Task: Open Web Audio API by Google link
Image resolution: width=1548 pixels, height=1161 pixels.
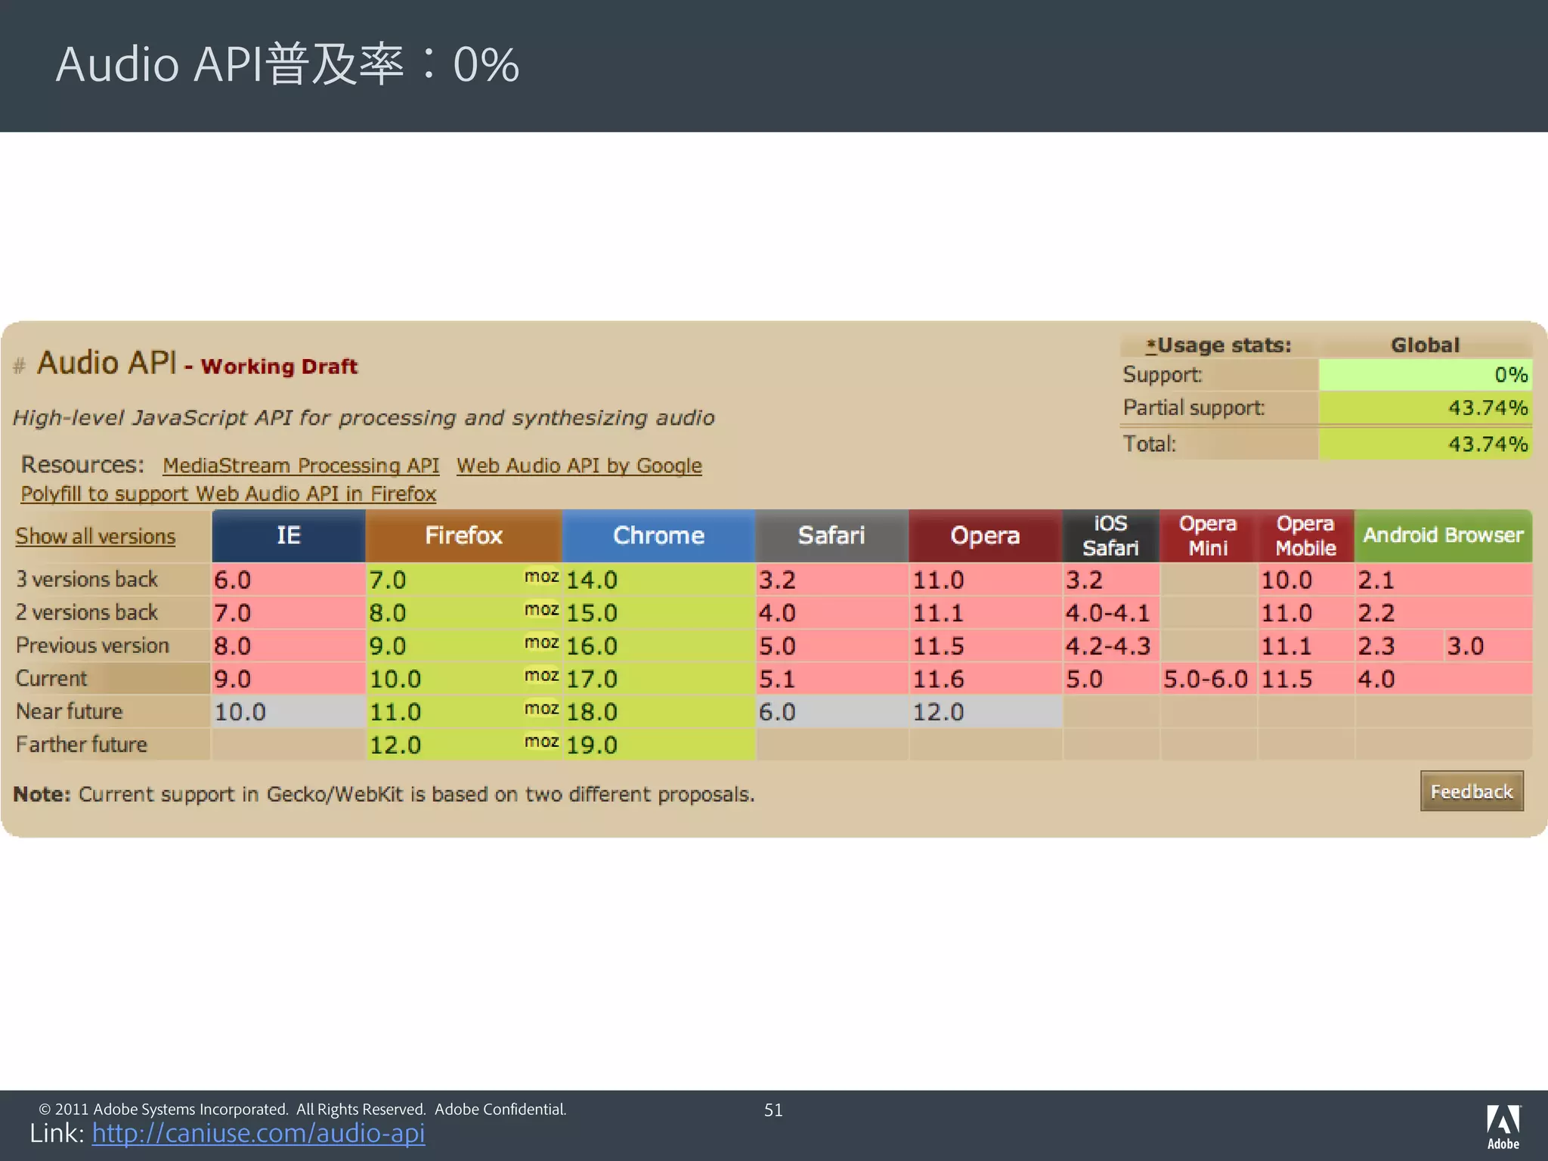Action: [579, 466]
